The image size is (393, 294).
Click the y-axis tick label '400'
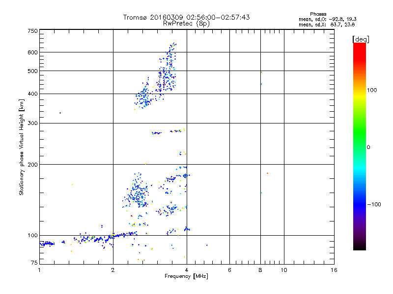(32, 94)
